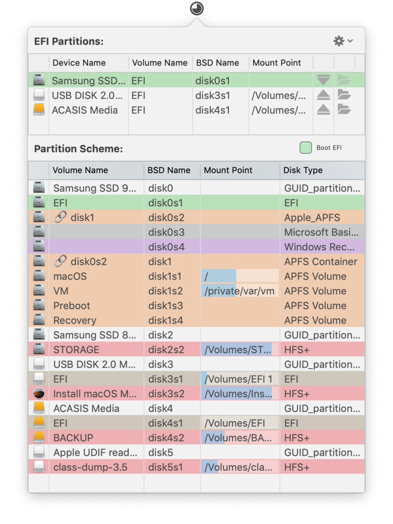Open the gear settings dropdown menu
Screen dimensions: 393x524
[343, 41]
